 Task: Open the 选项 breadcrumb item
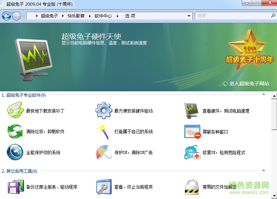pyautogui.click(x=130, y=16)
